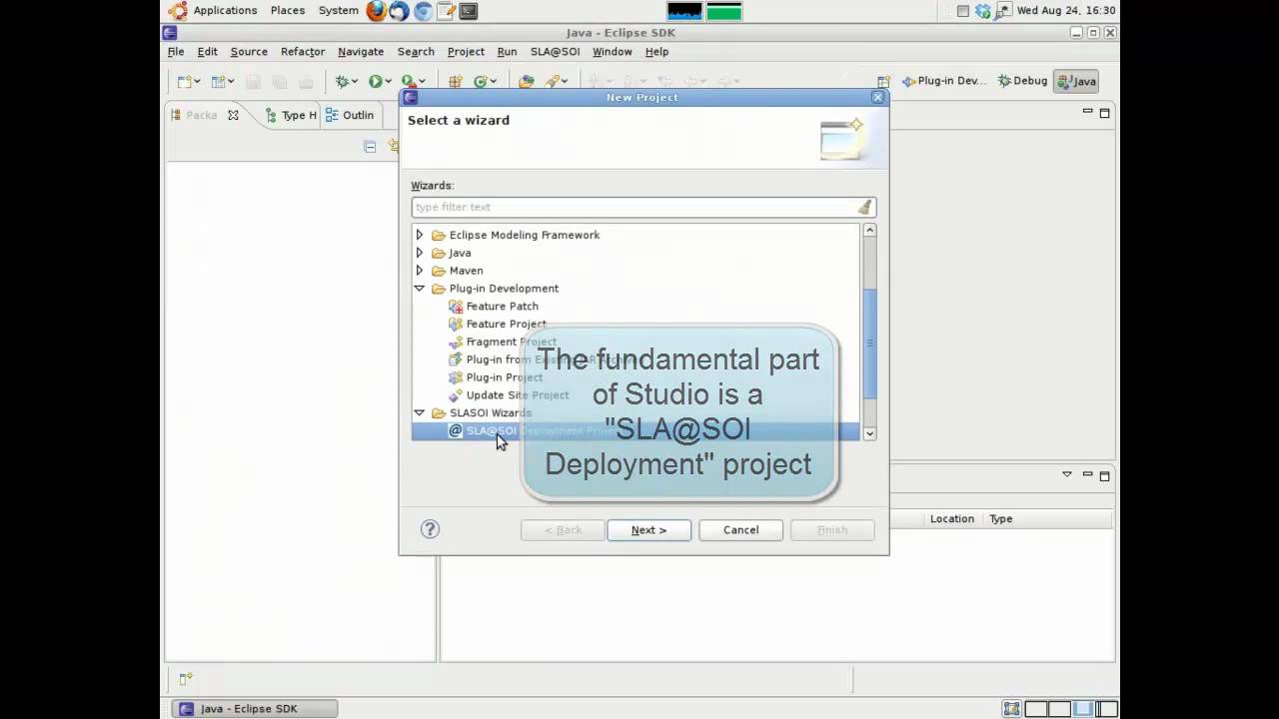
Task: Open the bottom panel view menu
Action: point(1067,474)
